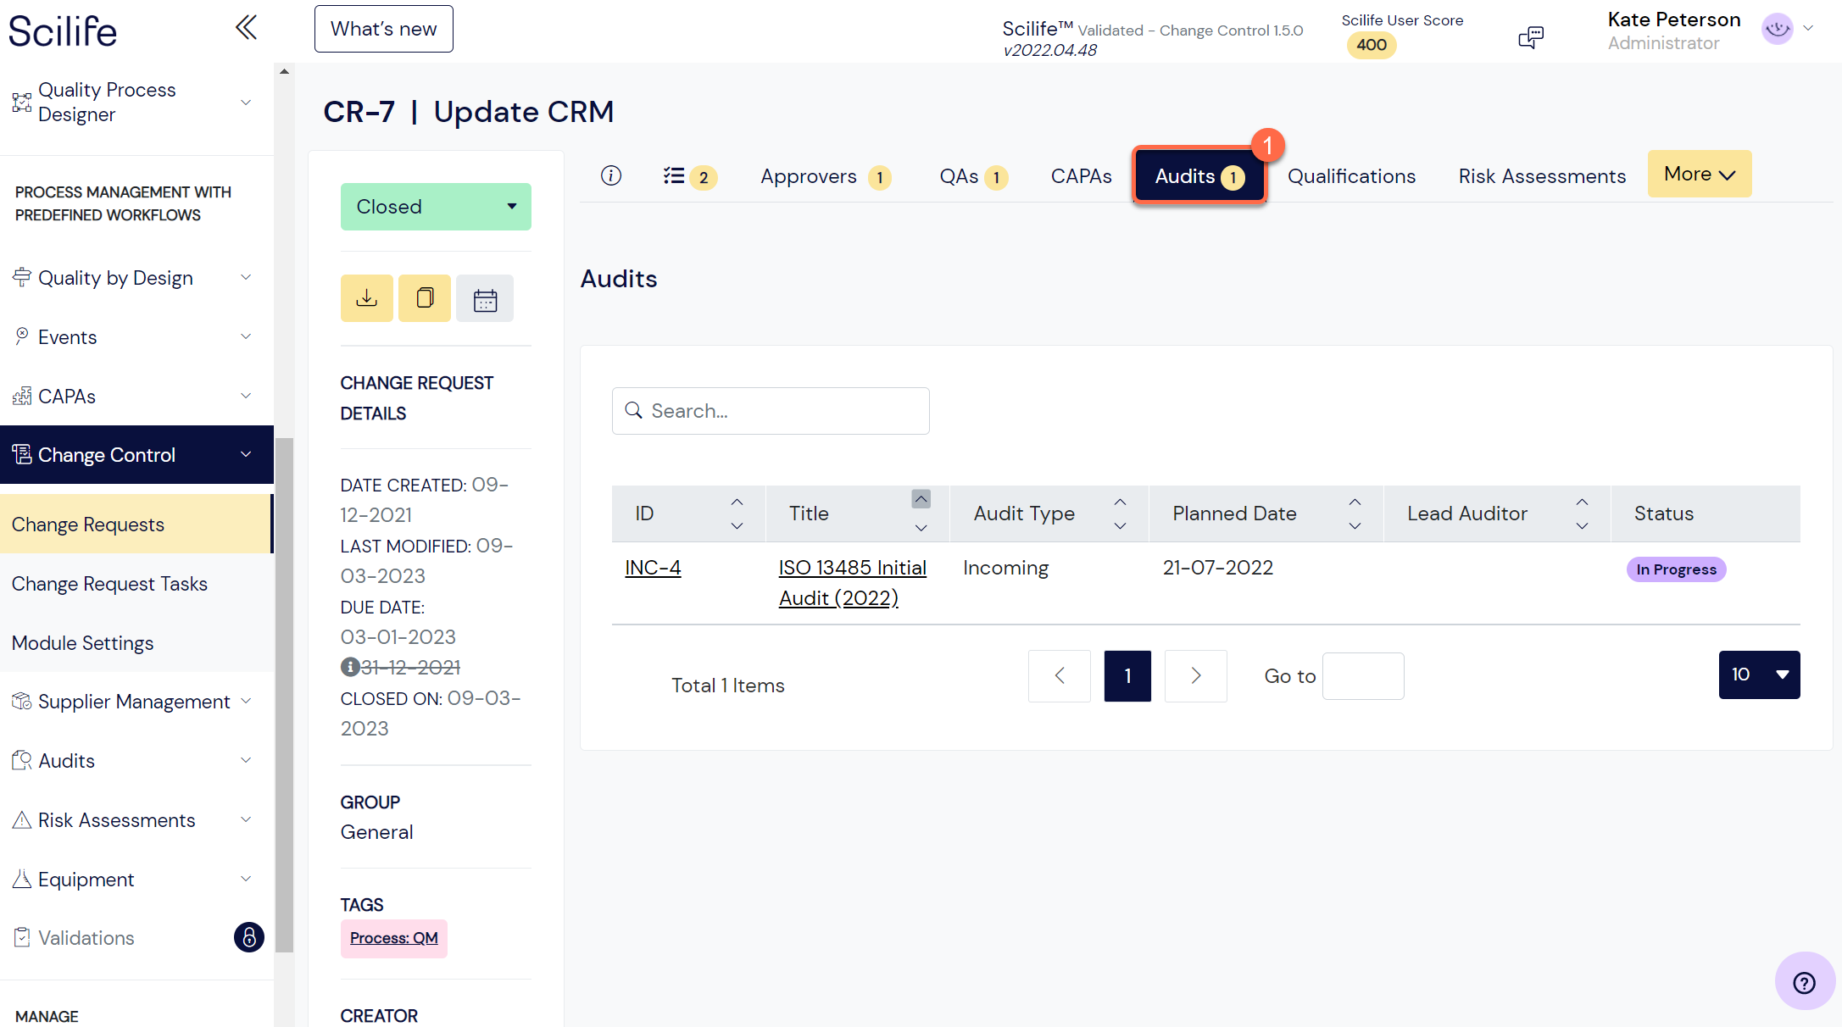Open the CAPAs tab
Viewport: 1842px width, 1027px height.
1081,176
